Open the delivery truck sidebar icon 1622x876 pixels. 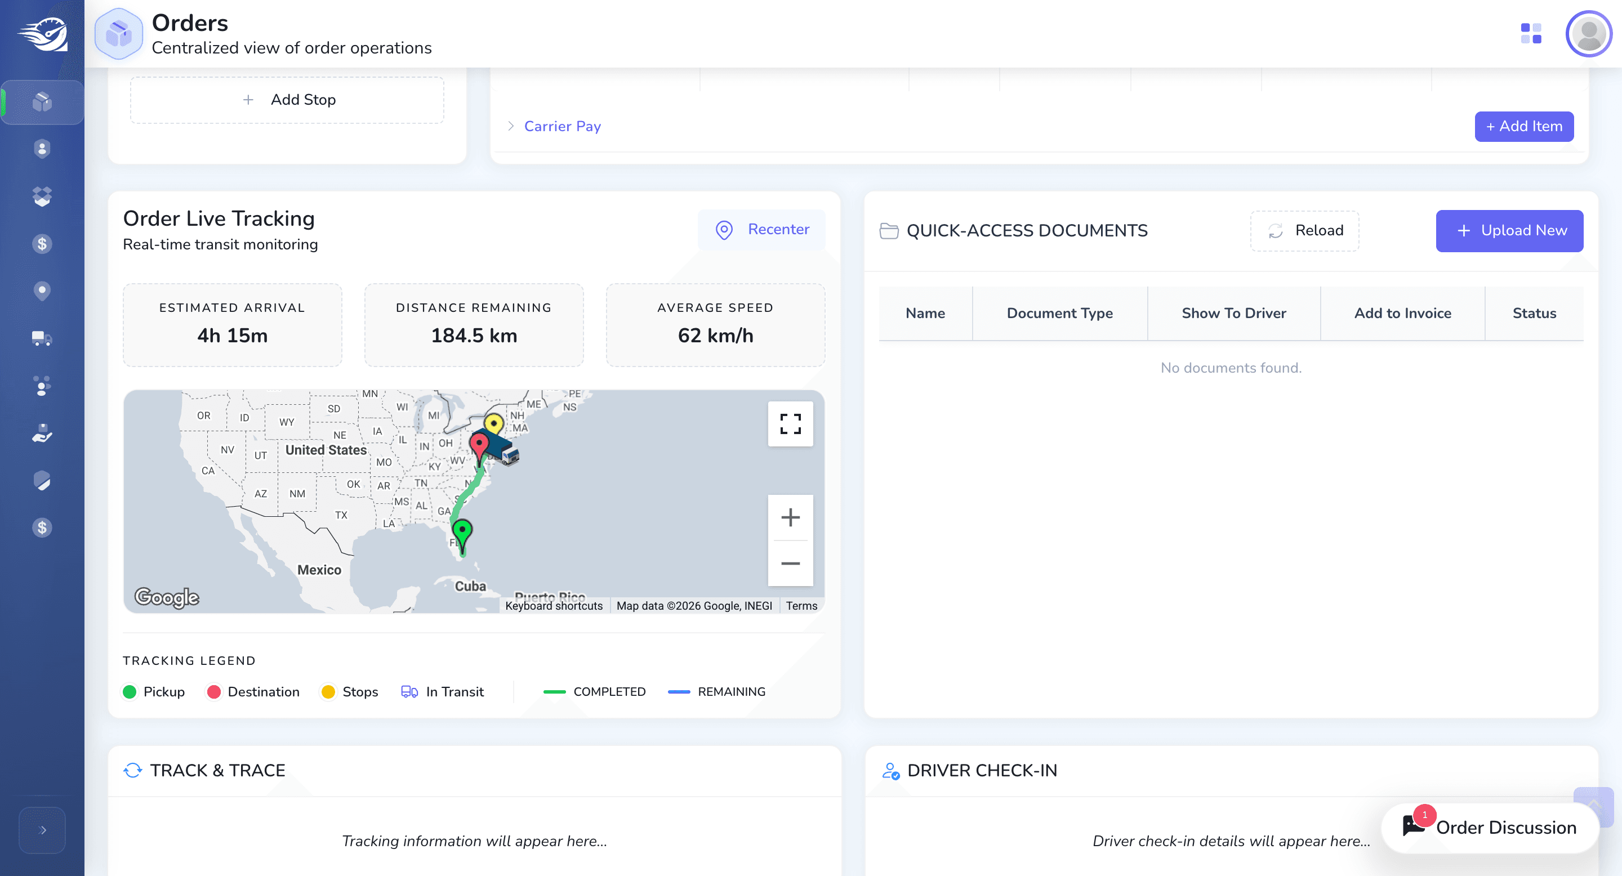[x=42, y=338]
